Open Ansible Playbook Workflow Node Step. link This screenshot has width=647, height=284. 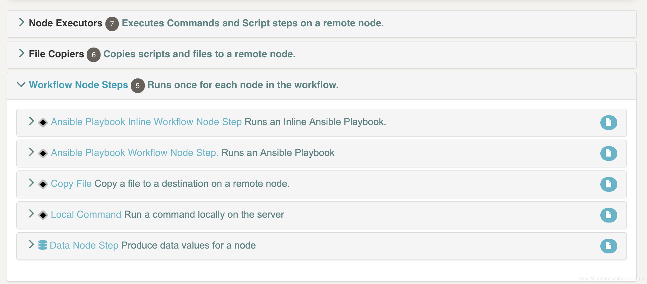pyautogui.click(x=134, y=153)
